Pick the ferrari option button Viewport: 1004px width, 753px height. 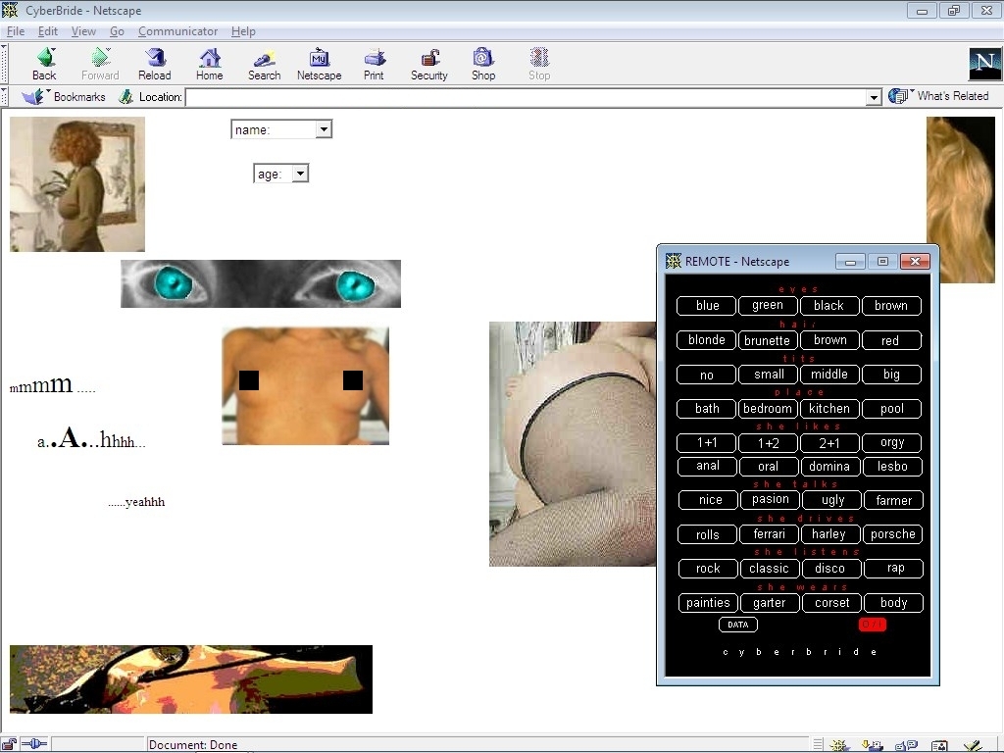[769, 534]
